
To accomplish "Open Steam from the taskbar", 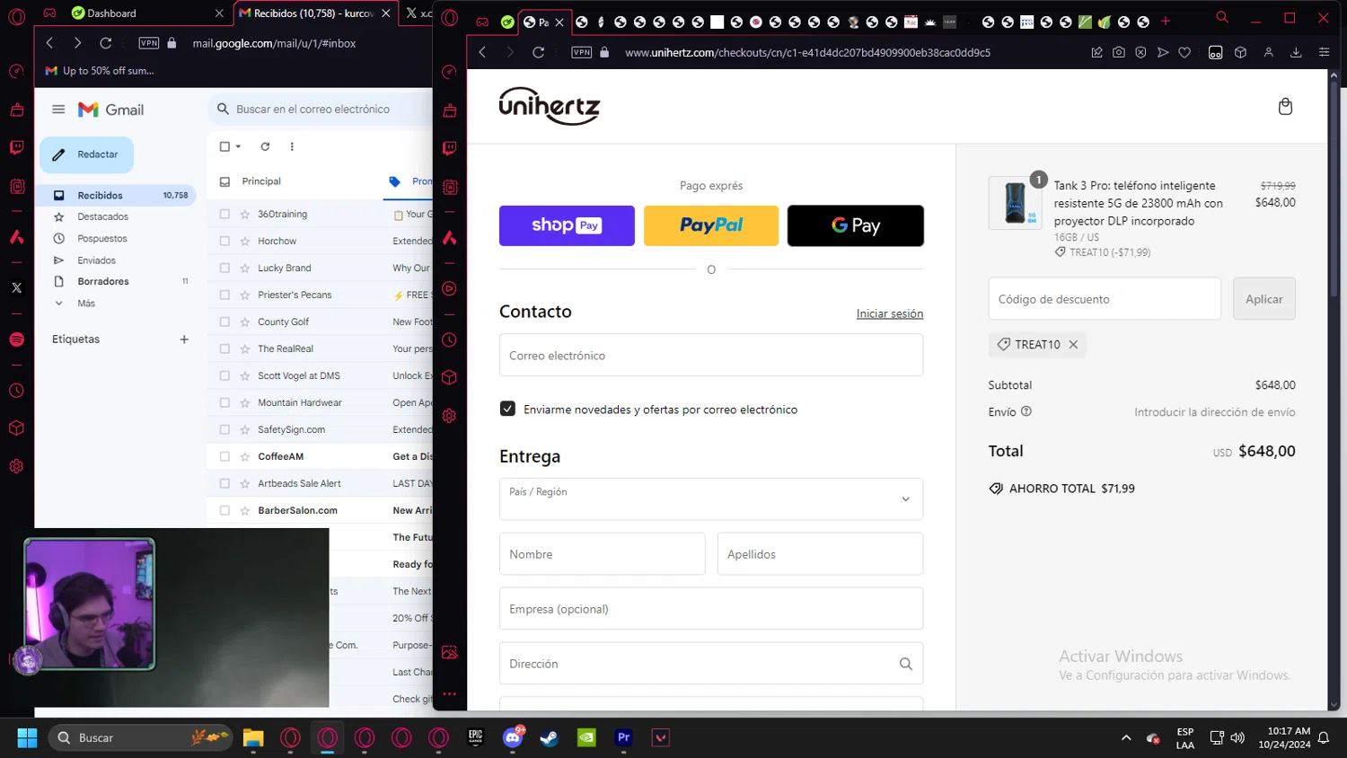I will 549,738.
